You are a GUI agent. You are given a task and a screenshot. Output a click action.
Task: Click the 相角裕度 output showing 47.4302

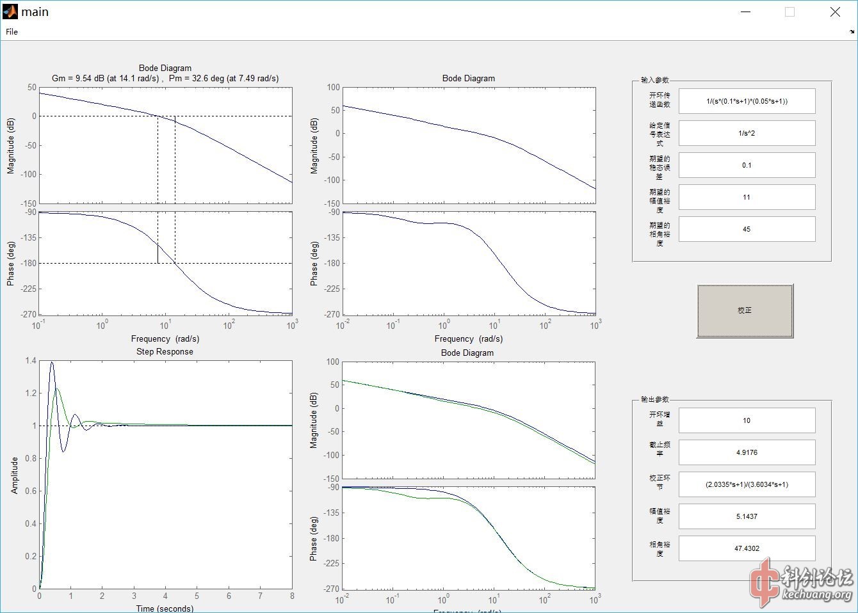747,548
